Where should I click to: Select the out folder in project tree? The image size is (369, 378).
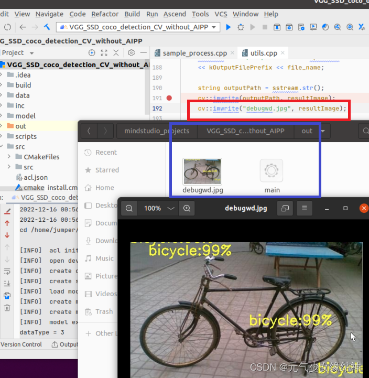coord(20,126)
